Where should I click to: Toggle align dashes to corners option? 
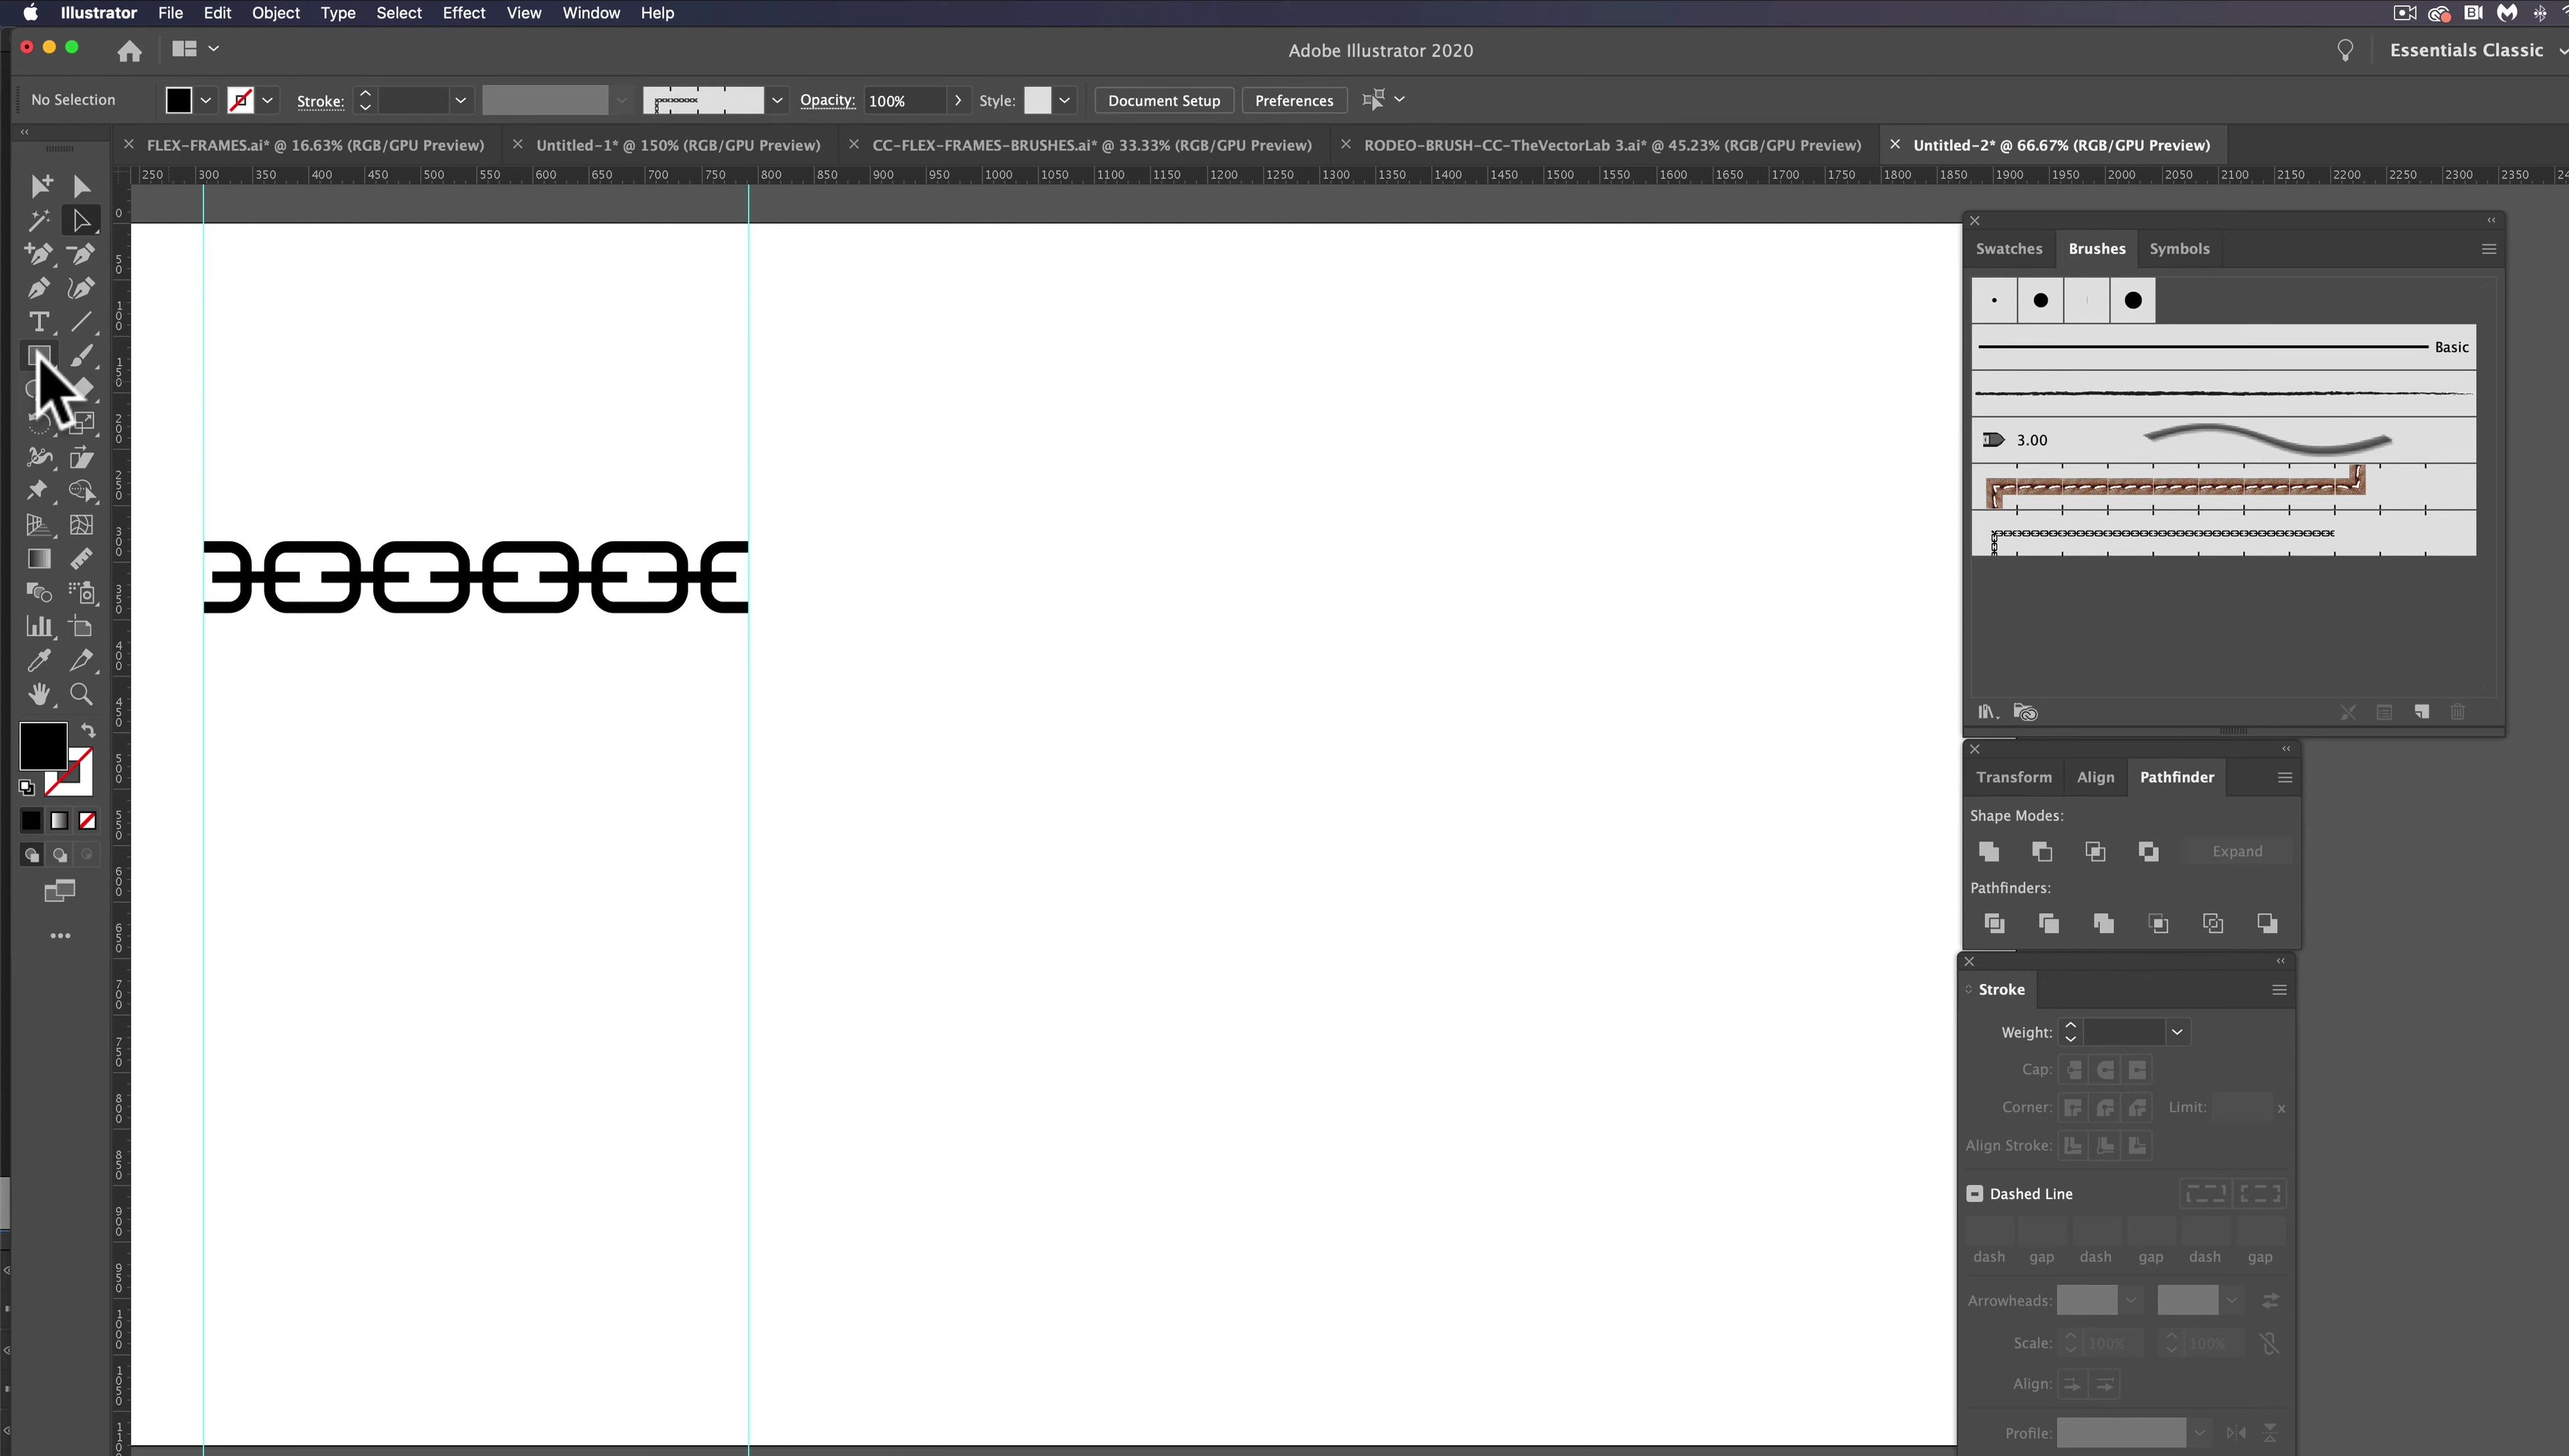pyautogui.click(x=2260, y=1194)
